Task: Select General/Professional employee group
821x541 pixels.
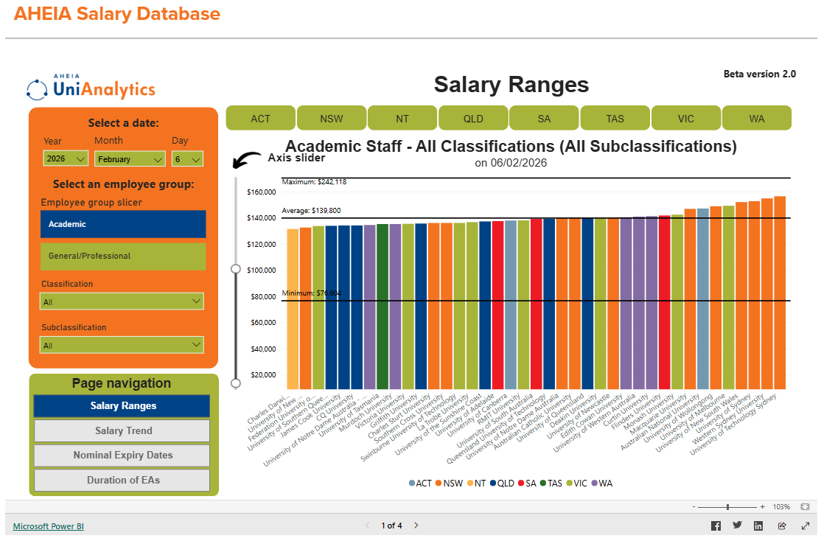Action: pyautogui.click(x=123, y=256)
